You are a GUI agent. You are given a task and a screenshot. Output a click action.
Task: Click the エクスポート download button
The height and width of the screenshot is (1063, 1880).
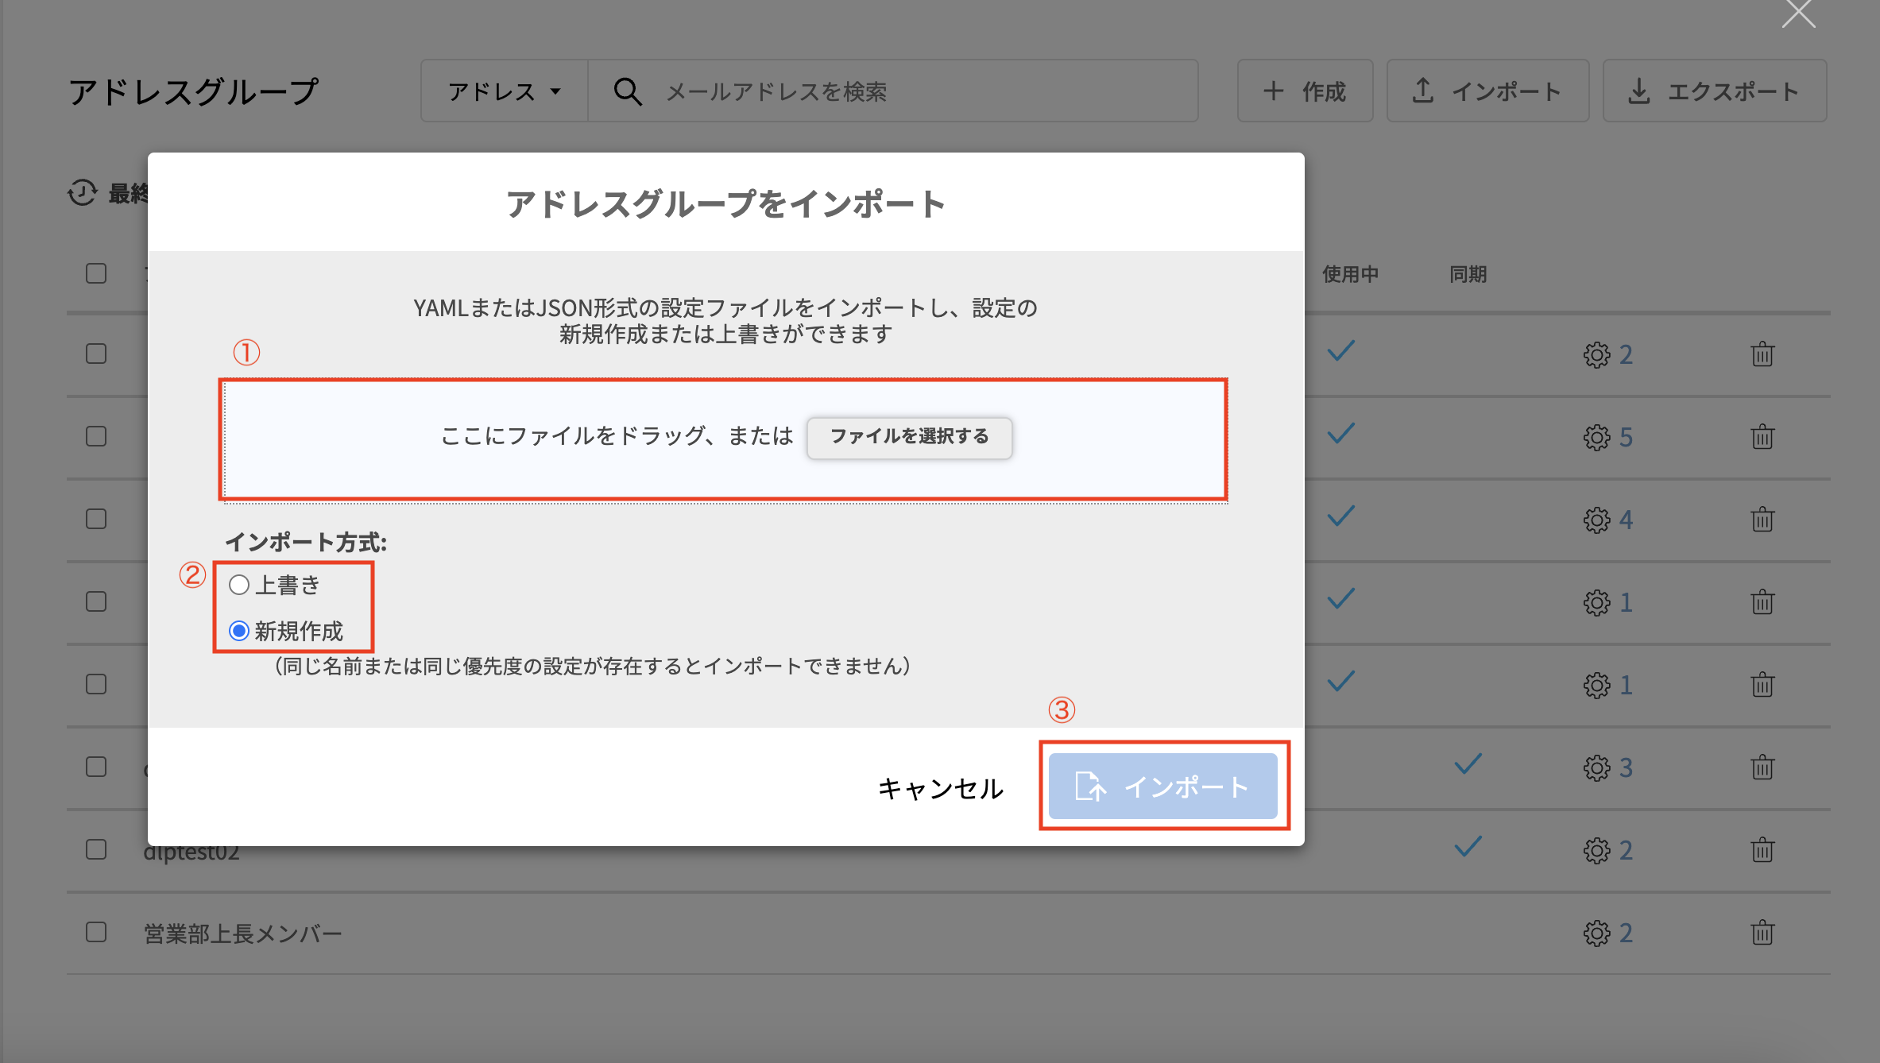(1715, 91)
